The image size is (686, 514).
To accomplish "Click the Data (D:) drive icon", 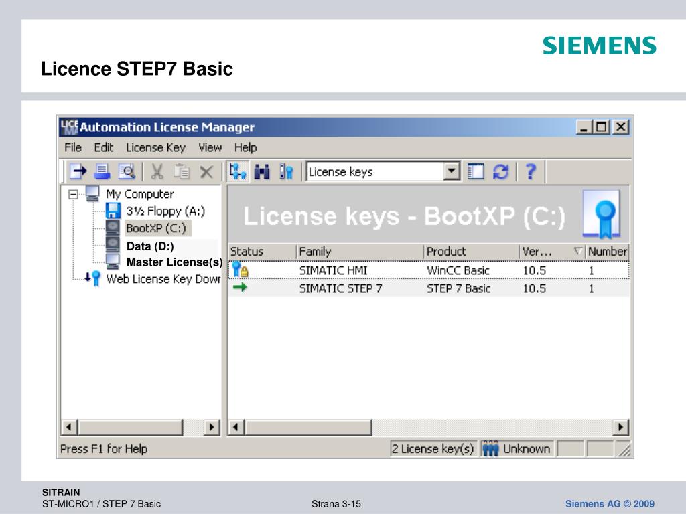I will tap(113, 245).
